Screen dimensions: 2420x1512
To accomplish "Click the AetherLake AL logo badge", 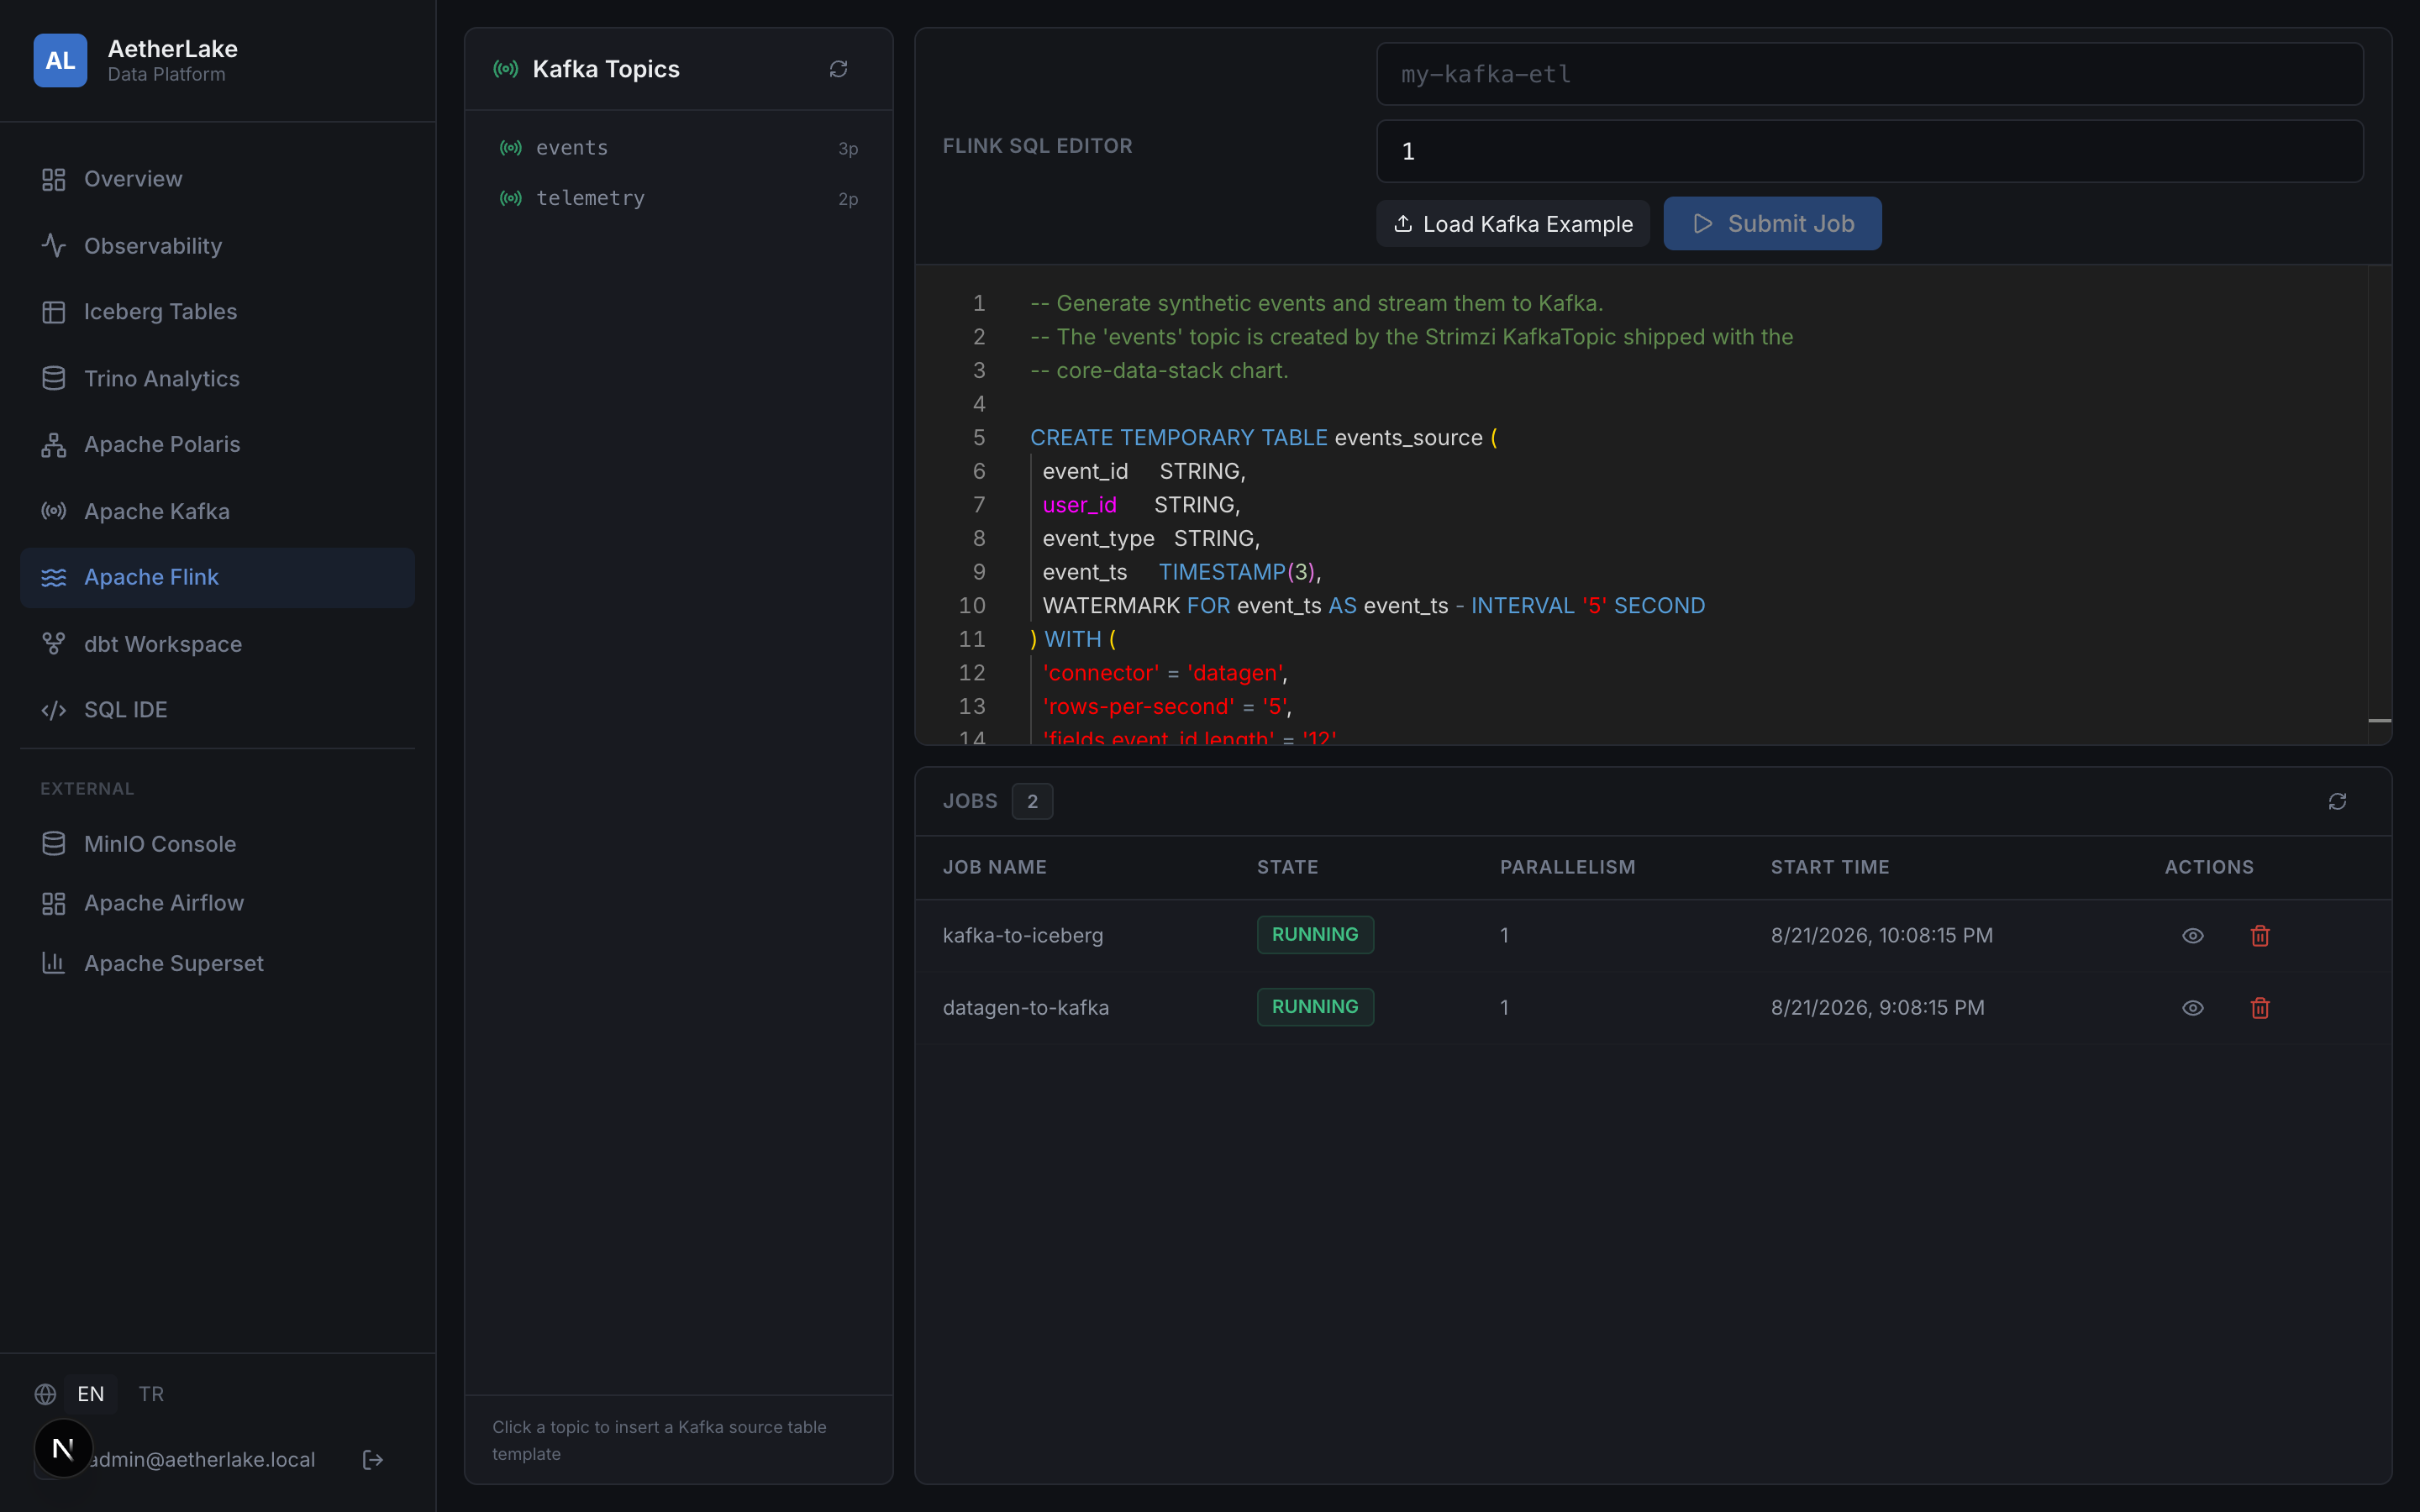I will (x=60, y=60).
